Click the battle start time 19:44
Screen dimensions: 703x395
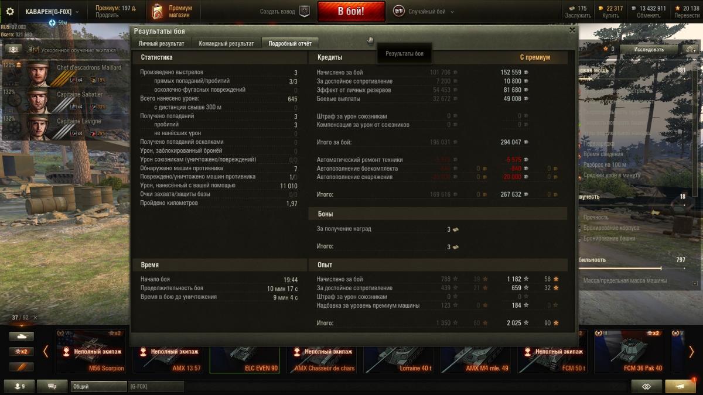(x=291, y=280)
